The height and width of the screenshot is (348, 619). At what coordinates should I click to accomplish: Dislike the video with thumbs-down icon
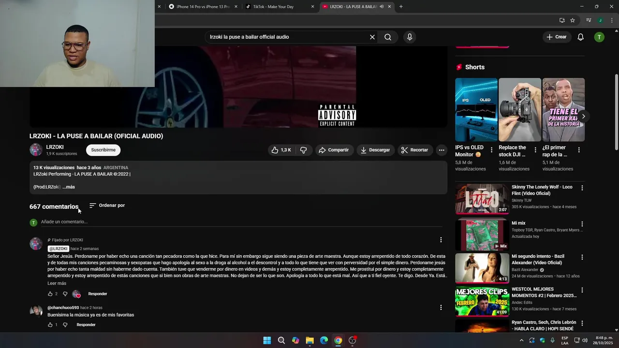click(304, 150)
